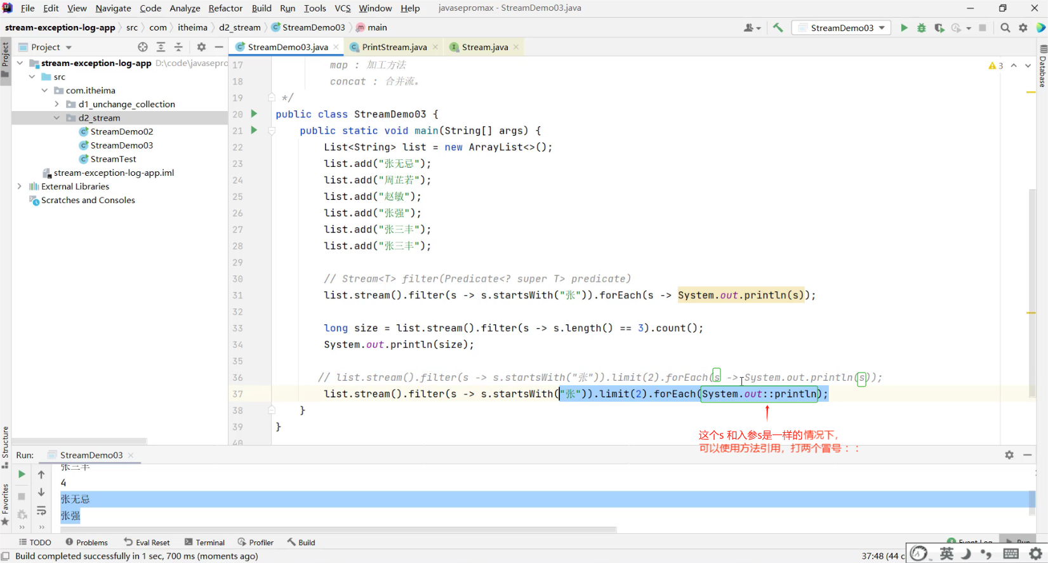This screenshot has width=1048, height=563.
Task: Select stream-exception-log-app.iml file
Action: [x=114, y=173]
